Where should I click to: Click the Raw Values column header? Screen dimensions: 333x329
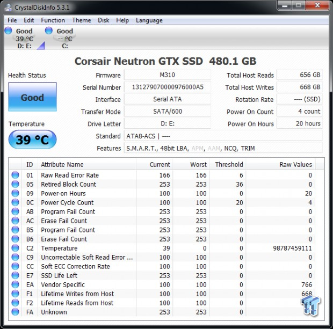tap(280, 164)
